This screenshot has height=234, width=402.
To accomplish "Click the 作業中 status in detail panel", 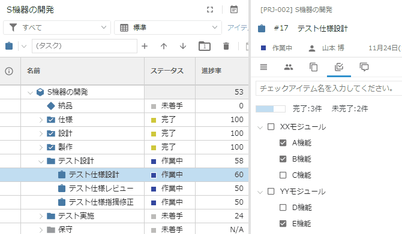I will 282,48.
